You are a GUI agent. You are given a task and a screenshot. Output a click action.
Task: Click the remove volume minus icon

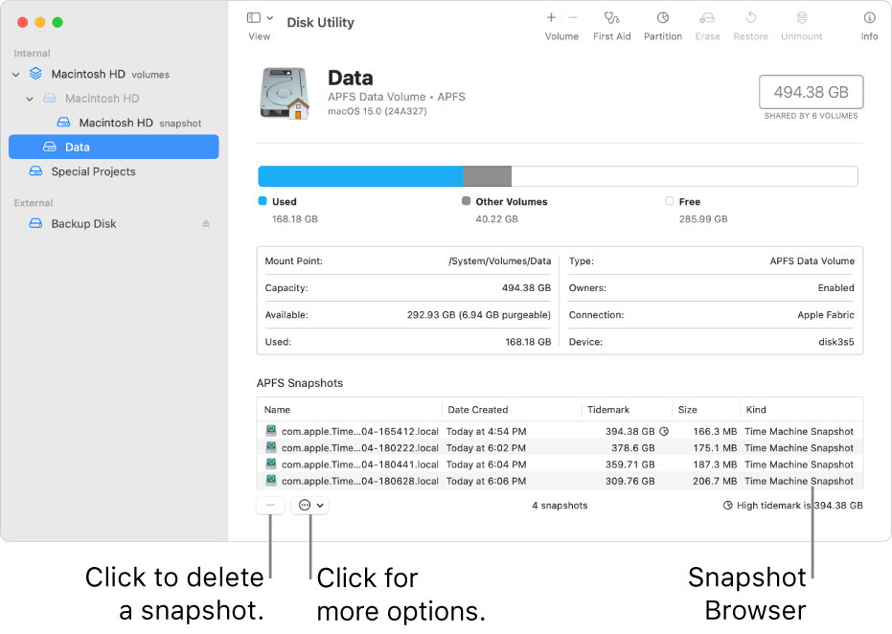coord(573,17)
